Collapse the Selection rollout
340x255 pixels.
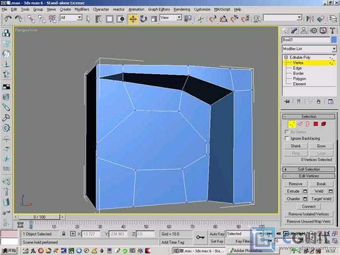point(309,116)
